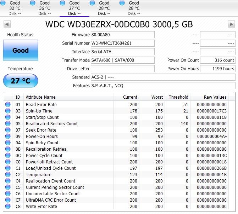Click raw value 00000000013C
Viewport: 238px width, 214px height.
212,155
